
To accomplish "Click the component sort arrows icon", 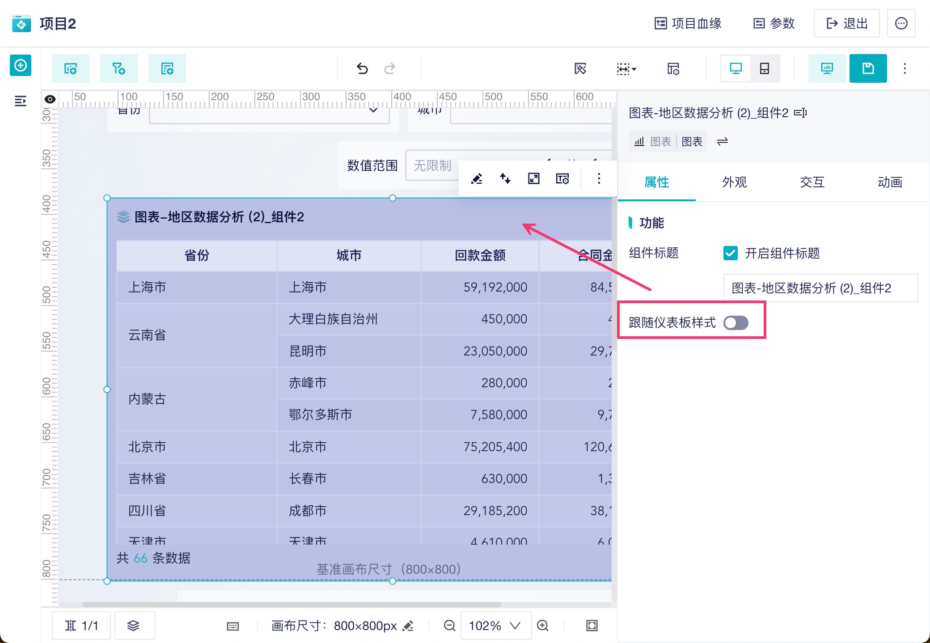I will point(505,179).
